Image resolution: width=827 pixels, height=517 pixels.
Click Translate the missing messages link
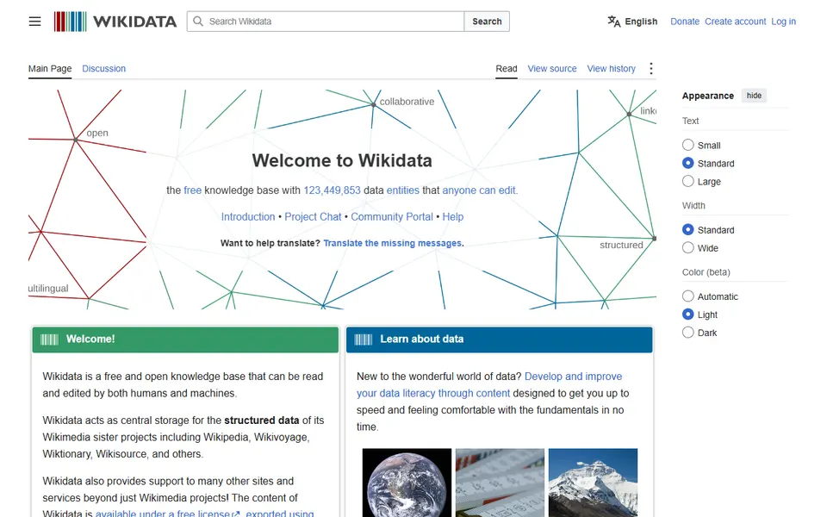[x=393, y=243]
